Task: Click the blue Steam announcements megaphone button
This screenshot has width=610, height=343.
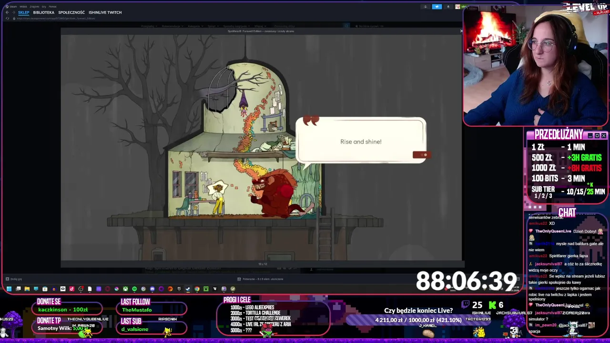Action: coord(437,7)
